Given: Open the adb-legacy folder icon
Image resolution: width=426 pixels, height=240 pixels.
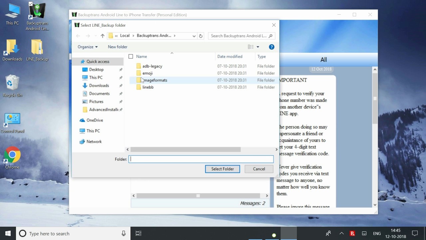Looking at the screenshot, I should 138,66.
